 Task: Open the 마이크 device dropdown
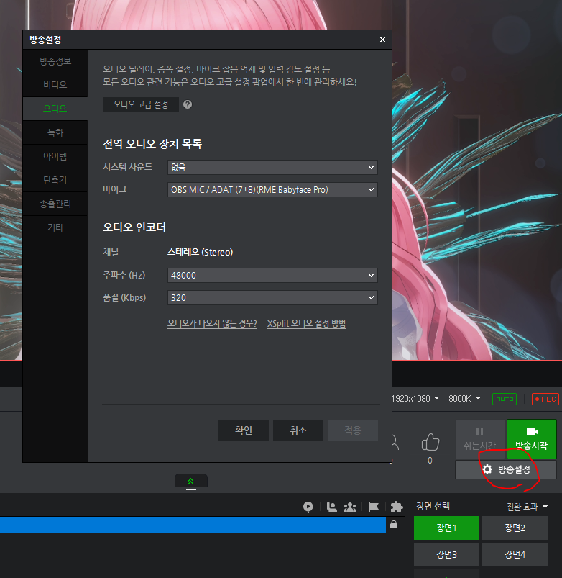click(272, 190)
